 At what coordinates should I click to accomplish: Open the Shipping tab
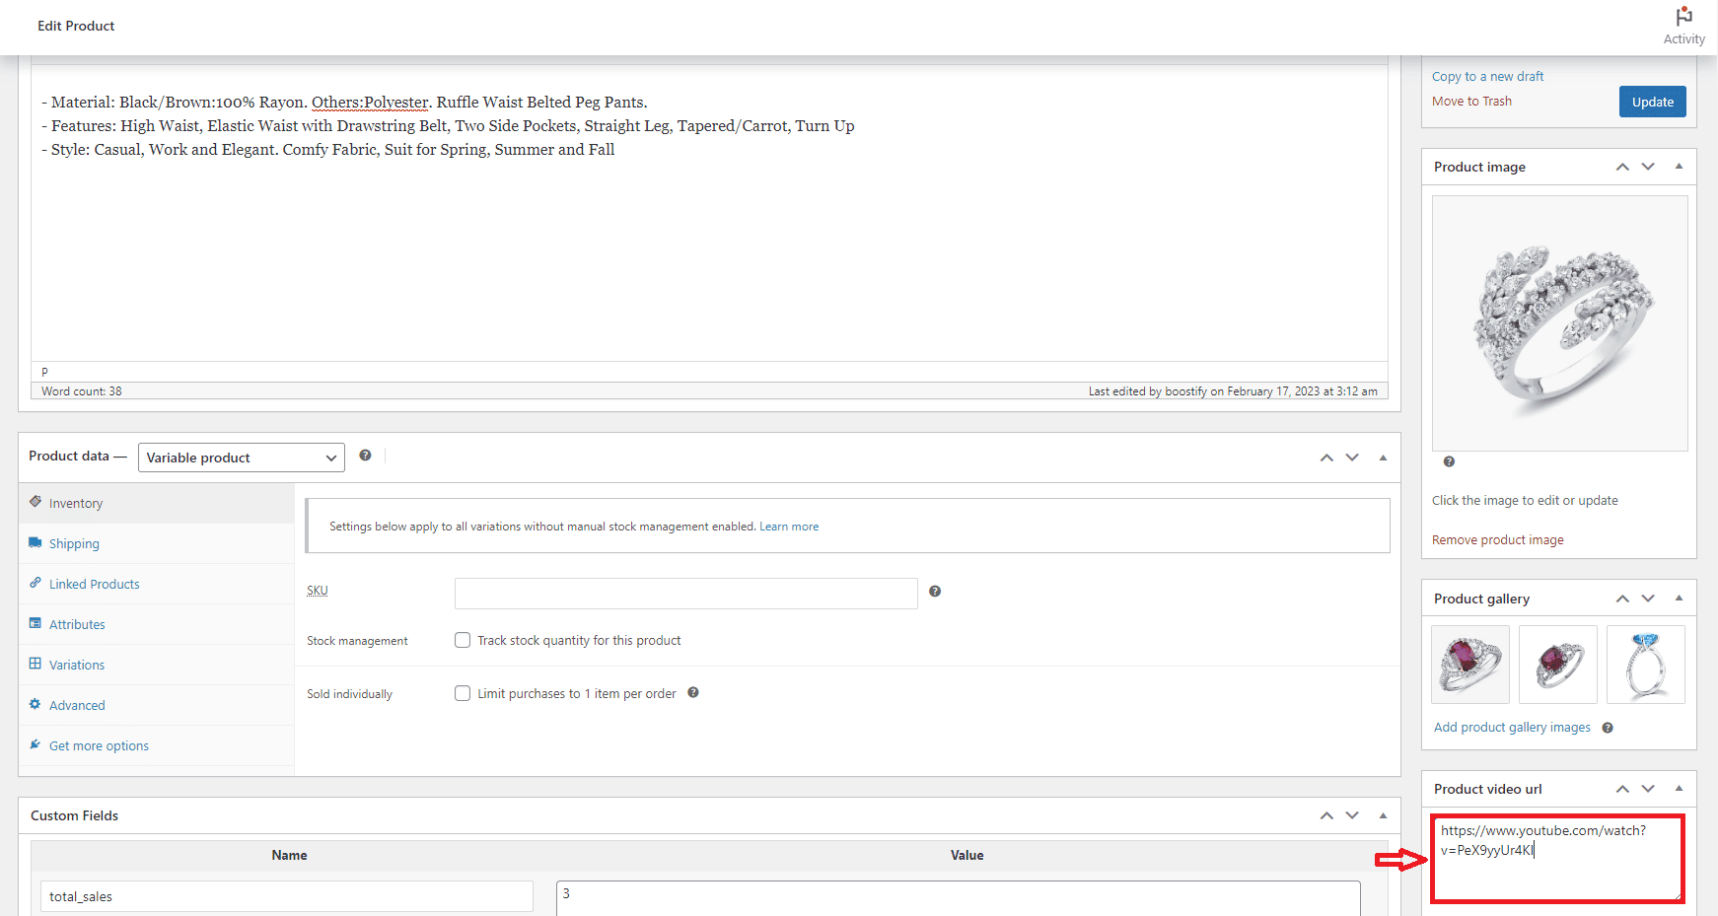[157, 543]
